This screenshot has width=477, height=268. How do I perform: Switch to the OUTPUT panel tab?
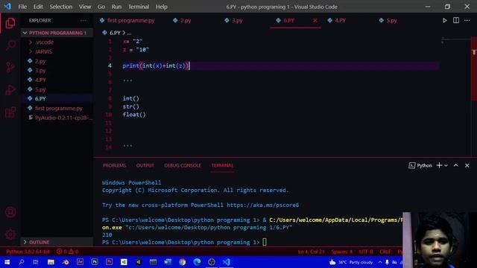click(x=145, y=165)
